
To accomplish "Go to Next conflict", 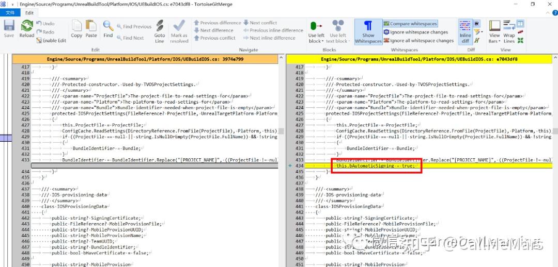I will [260, 23].
